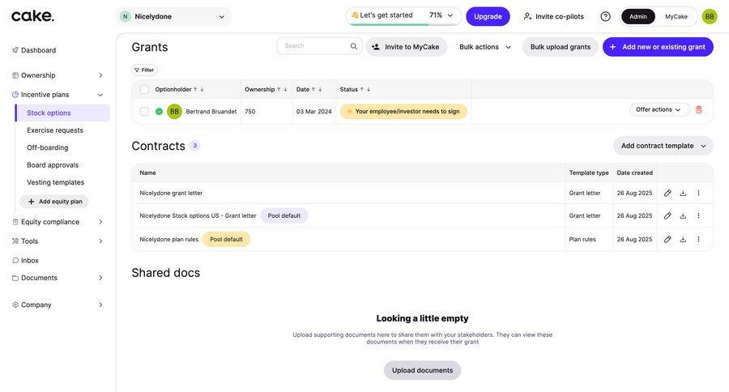Download the Stock options US grant letter
Screen dimensions: 729x392
(x=683, y=215)
